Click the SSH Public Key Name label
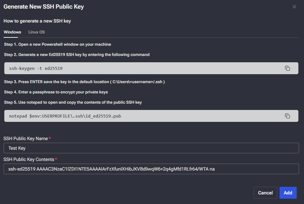Viewport: 304px width, 204px height. pos(26,138)
